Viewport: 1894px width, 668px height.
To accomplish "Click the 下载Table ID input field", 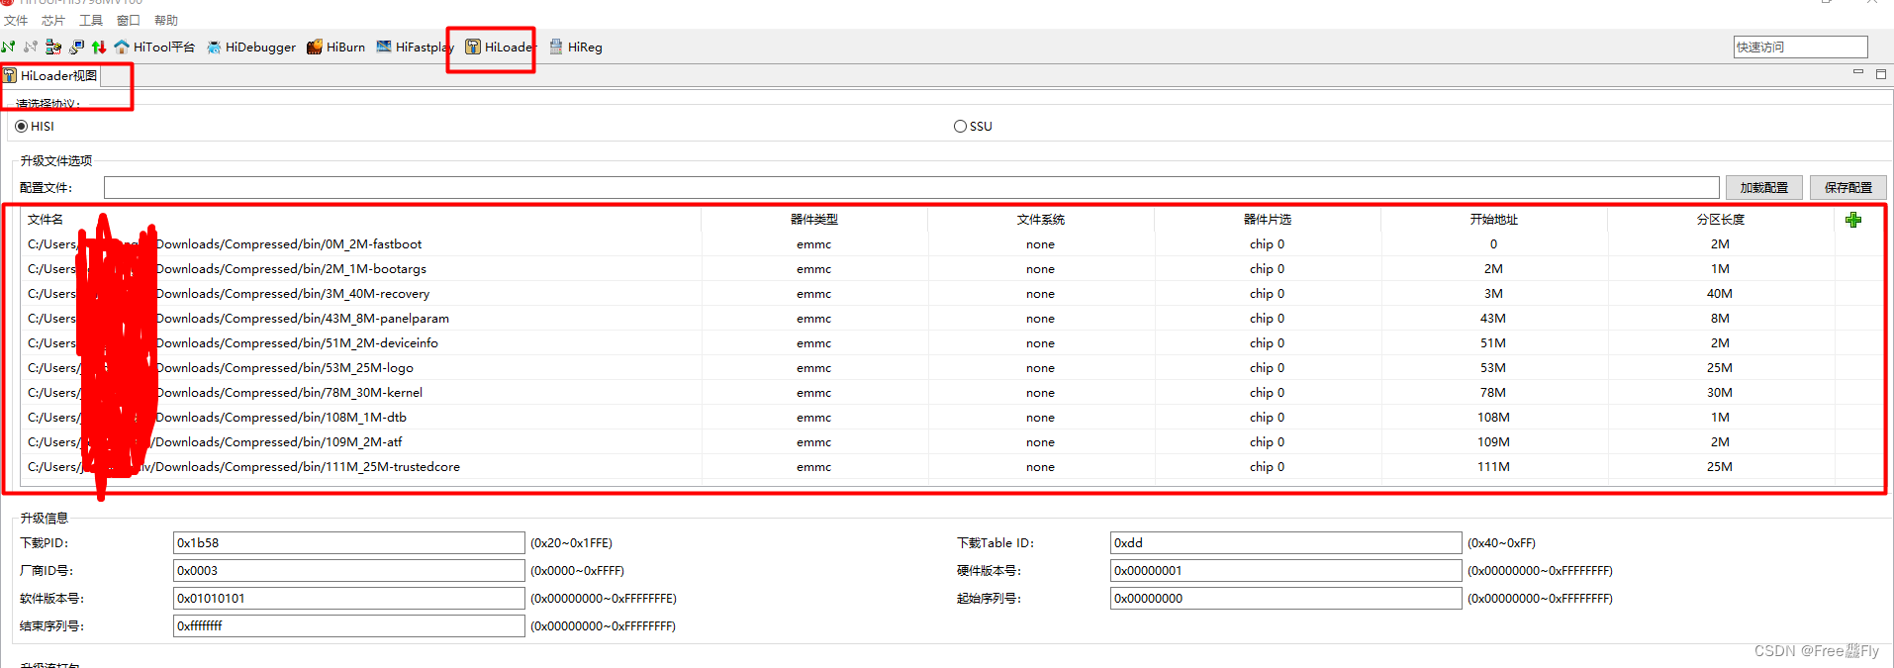I will click(1285, 542).
